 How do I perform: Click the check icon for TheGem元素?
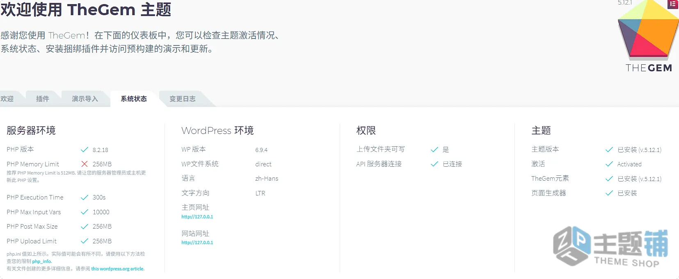(609, 179)
